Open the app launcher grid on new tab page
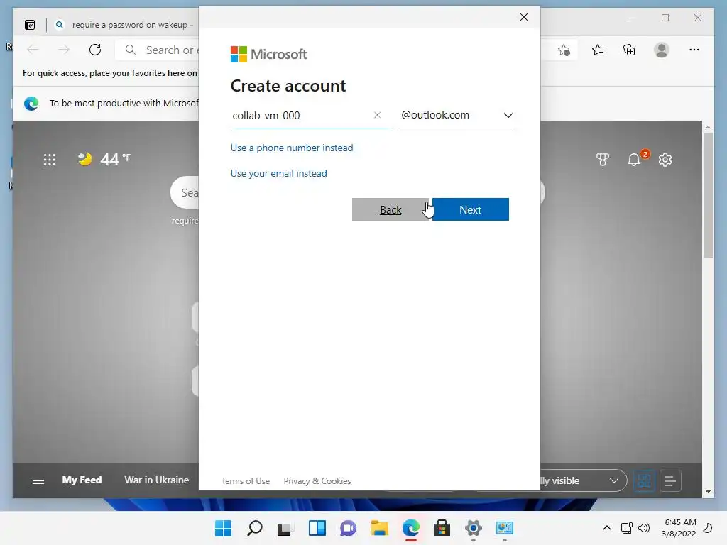Screen dimensions: 727x545 tap(50, 160)
